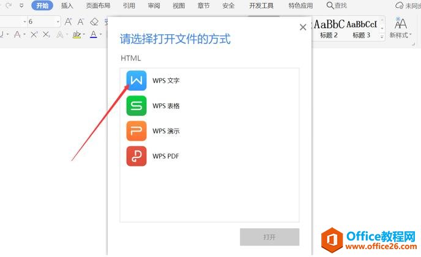The width and height of the screenshot is (421, 257).
Task: Open the underline style dropdown arrow
Action: click(x=7, y=34)
